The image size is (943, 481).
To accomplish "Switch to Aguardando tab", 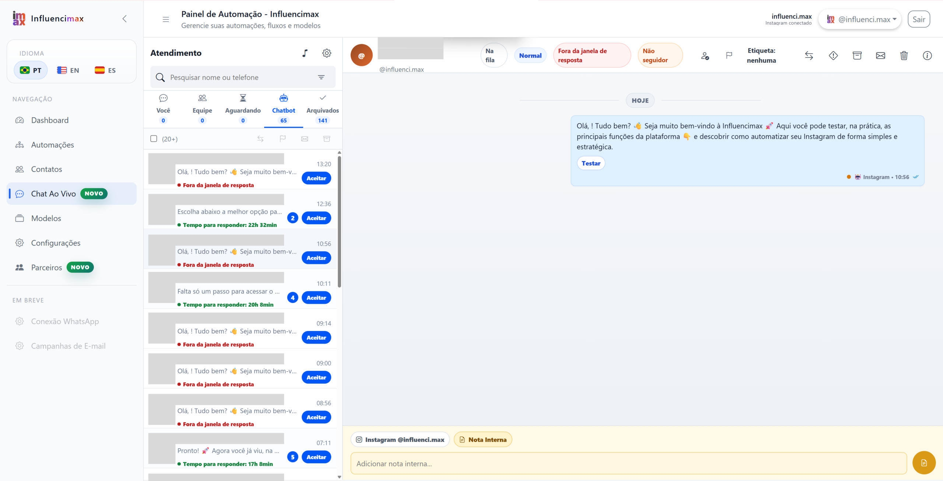I will tap(243, 109).
